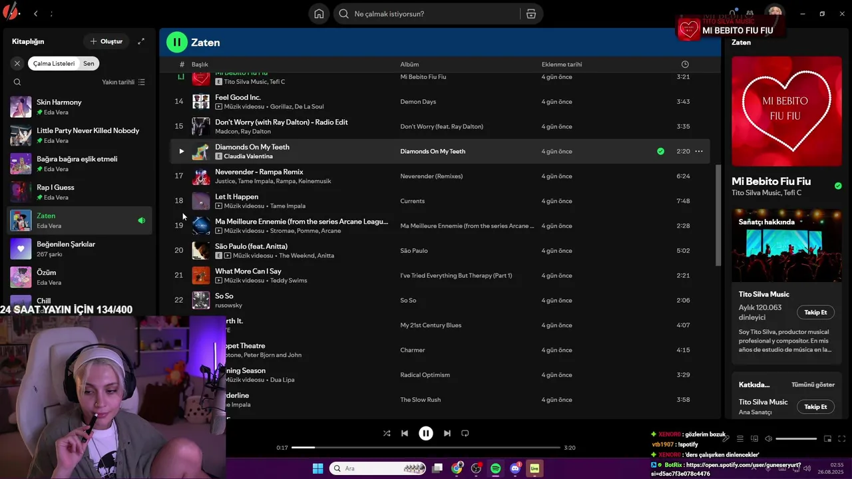This screenshot has width=852, height=479.
Task: Click the Oluştur create button
Action: tap(106, 41)
